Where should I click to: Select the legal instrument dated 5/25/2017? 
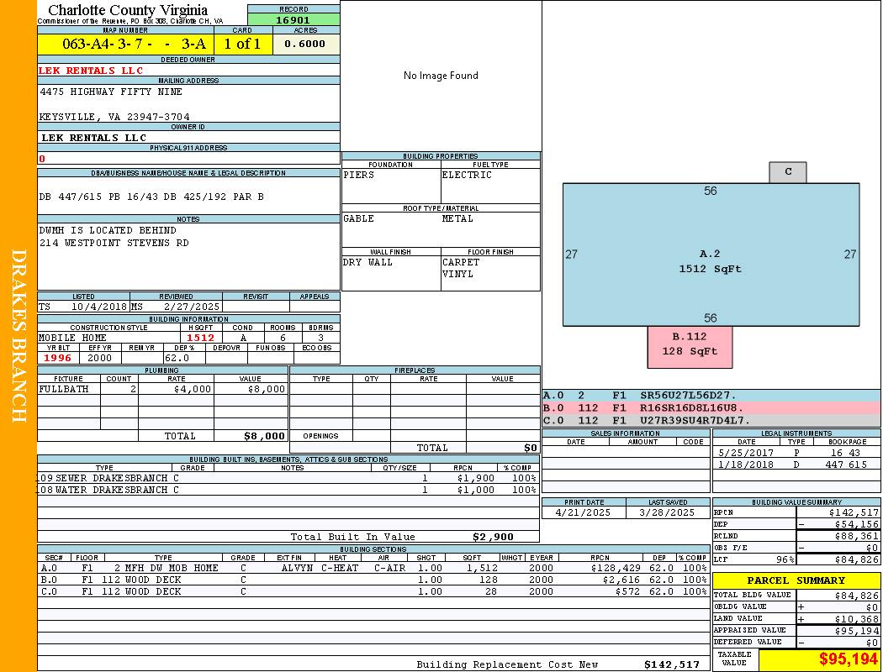796,453
